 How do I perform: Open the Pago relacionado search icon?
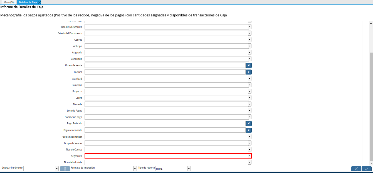pyautogui.click(x=249, y=130)
